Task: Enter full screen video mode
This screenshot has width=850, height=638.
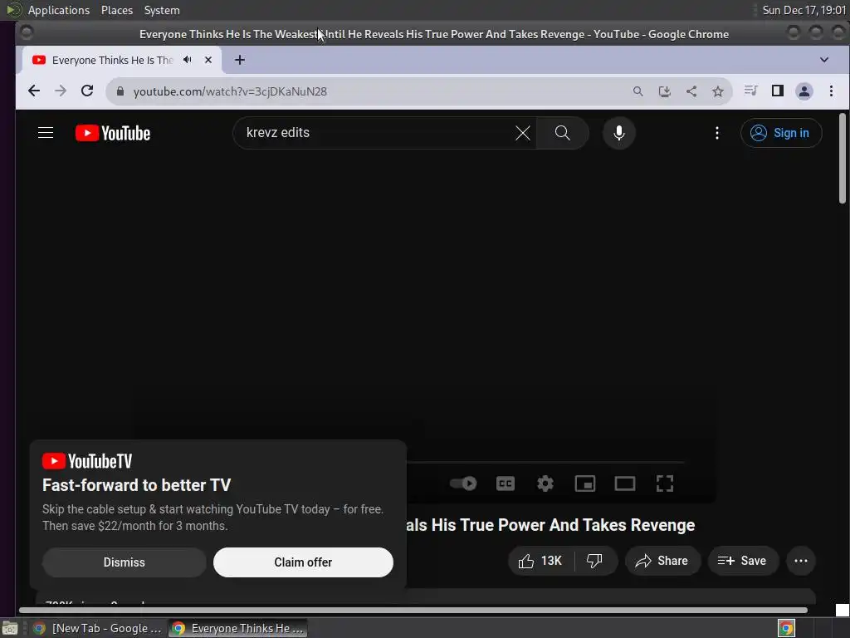Action: (665, 483)
